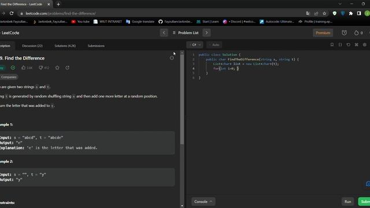Toggle the browser side panel icon
This screenshot has width=370, height=208.
[359, 13]
